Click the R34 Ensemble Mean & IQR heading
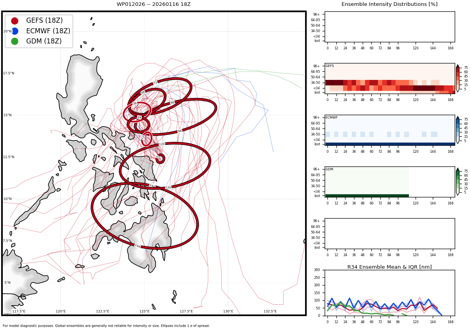470x329 pixels. (389, 267)
